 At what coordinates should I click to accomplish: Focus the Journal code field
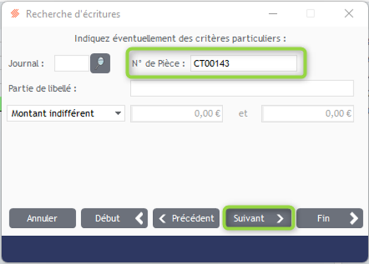click(72, 63)
